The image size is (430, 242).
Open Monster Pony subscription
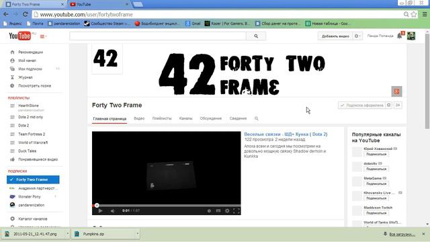[29, 197]
